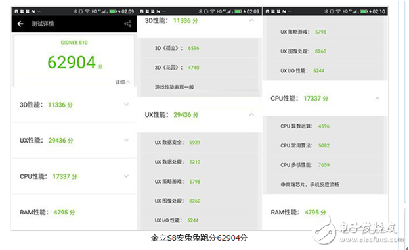This screenshot has height=250, width=409.
Task: Select the UX 数据安全 6921 row
Action: pyautogui.click(x=200, y=143)
